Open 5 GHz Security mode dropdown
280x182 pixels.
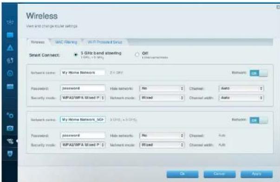[x=83, y=145]
